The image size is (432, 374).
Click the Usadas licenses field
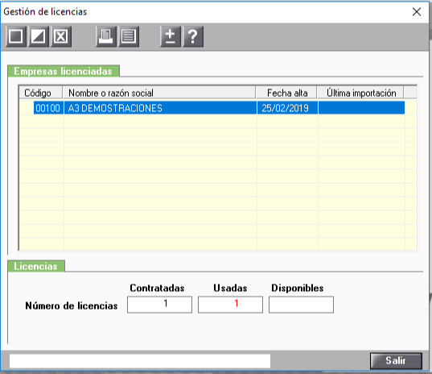(x=230, y=305)
